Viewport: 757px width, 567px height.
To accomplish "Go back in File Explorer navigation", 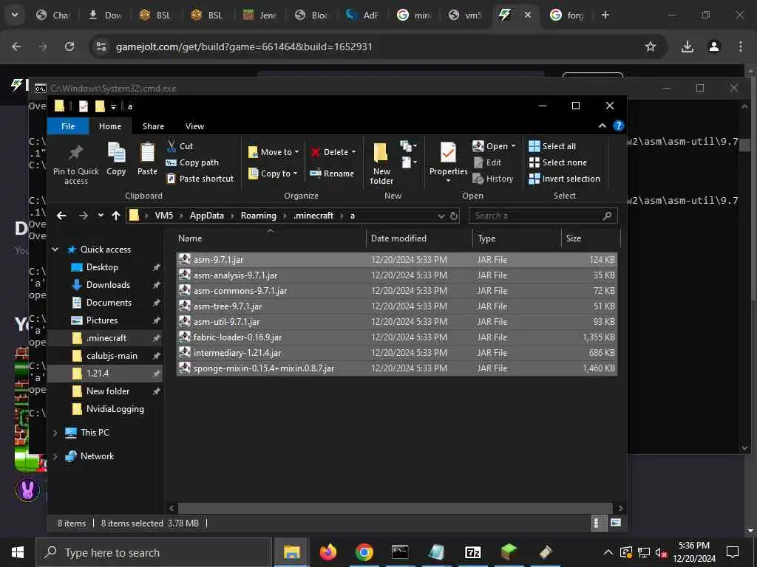I will [x=61, y=216].
